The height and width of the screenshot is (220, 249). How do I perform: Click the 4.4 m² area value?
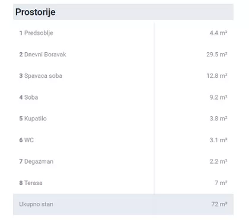[218, 33]
